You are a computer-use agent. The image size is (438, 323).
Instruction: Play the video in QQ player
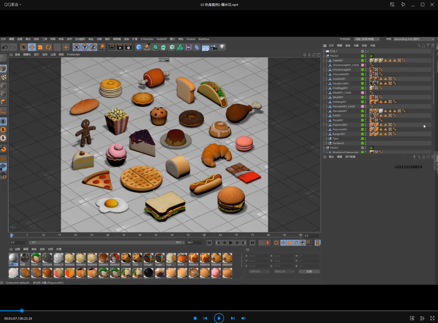click(x=219, y=318)
